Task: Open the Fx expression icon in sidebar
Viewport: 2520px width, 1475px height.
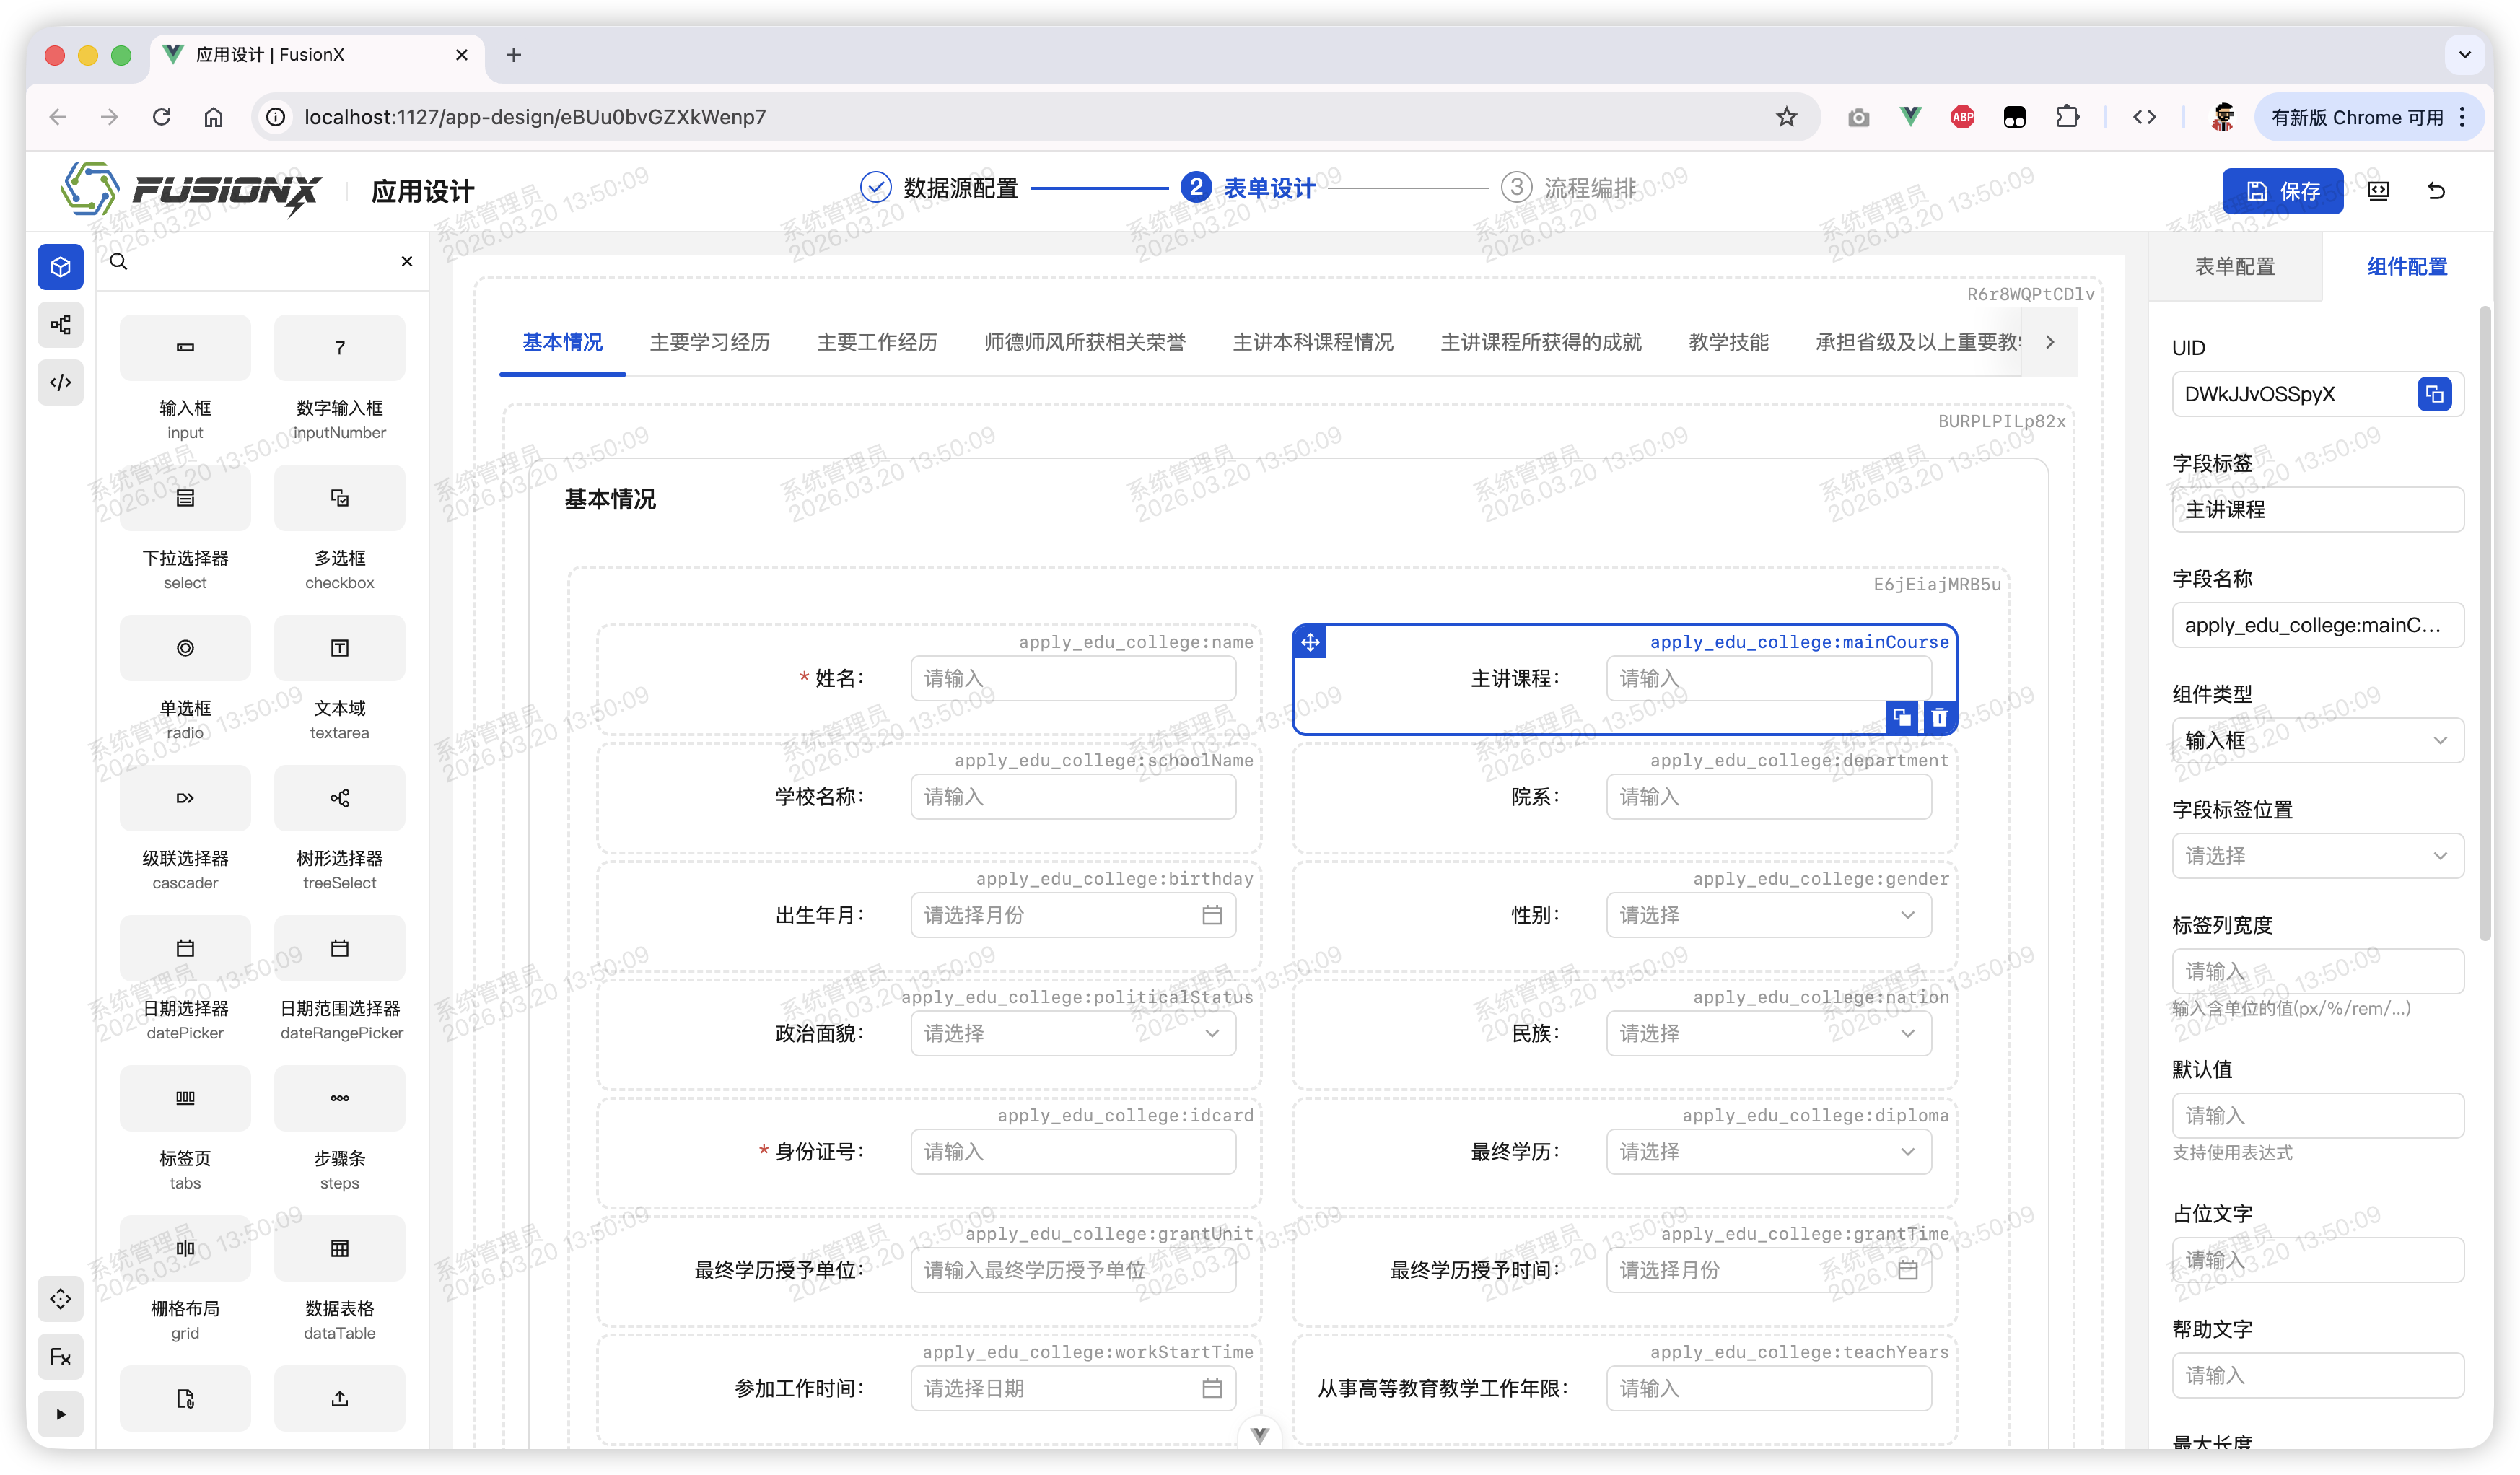Action: click(x=60, y=1356)
